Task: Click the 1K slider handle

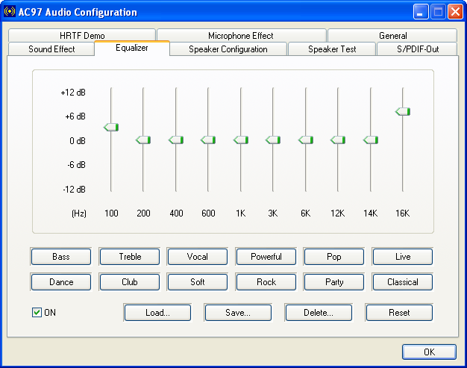Action: (241, 140)
